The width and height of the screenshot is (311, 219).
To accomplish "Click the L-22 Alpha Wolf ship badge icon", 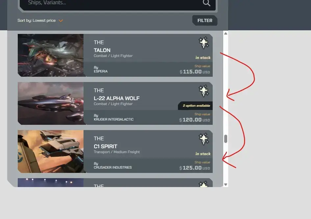I will (x=204, y=91).
